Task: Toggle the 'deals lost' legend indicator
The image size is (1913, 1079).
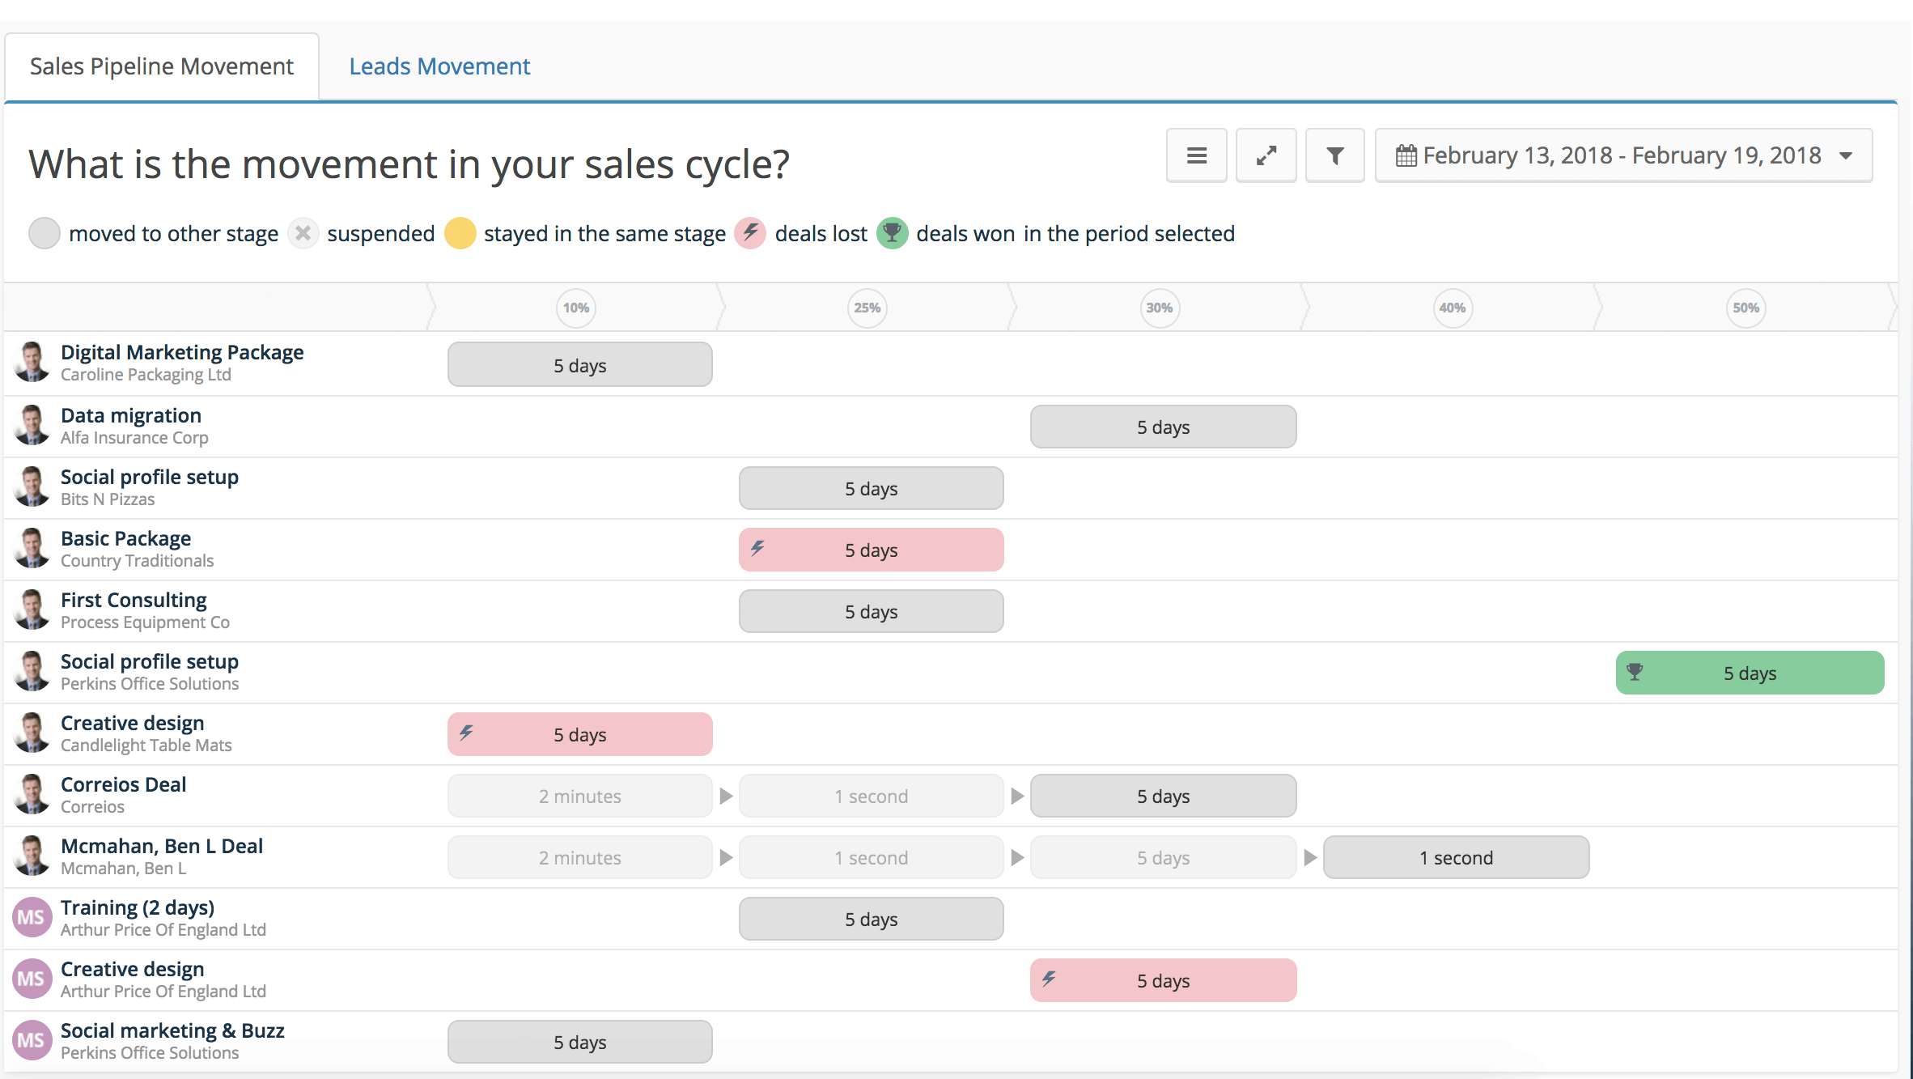Action: [x=753, y=234]
